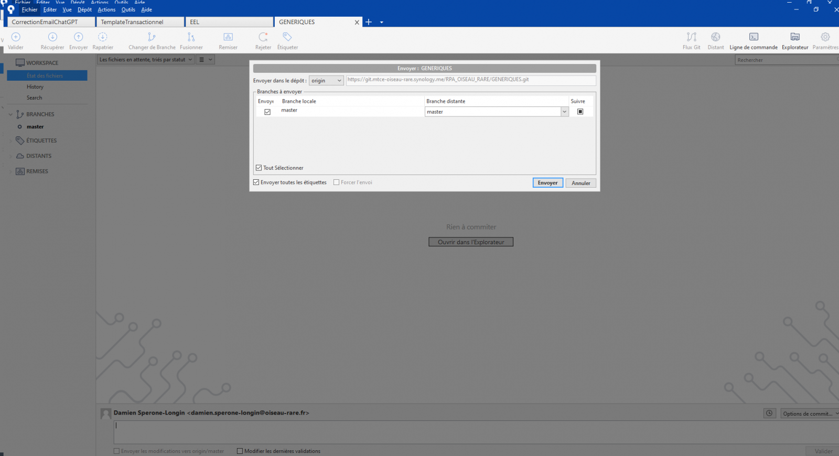Expand the Branche distante master dropdown
Screen dimensions: 839x456
point(564,112)
